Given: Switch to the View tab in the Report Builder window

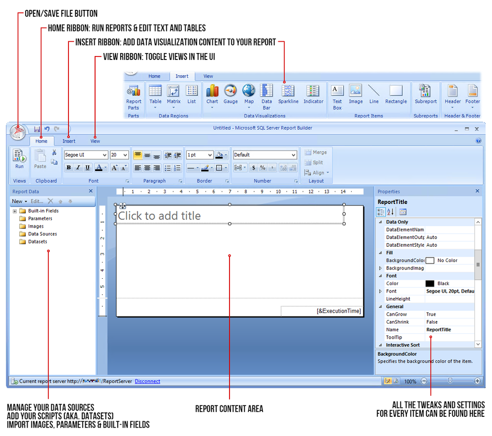Looking at the screenshot, I should tap(95, 141).
